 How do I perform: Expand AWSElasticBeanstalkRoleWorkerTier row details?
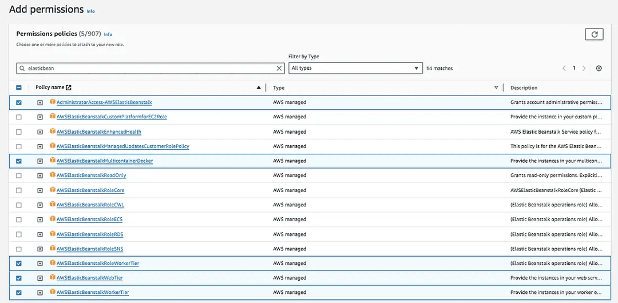[40, 264]
